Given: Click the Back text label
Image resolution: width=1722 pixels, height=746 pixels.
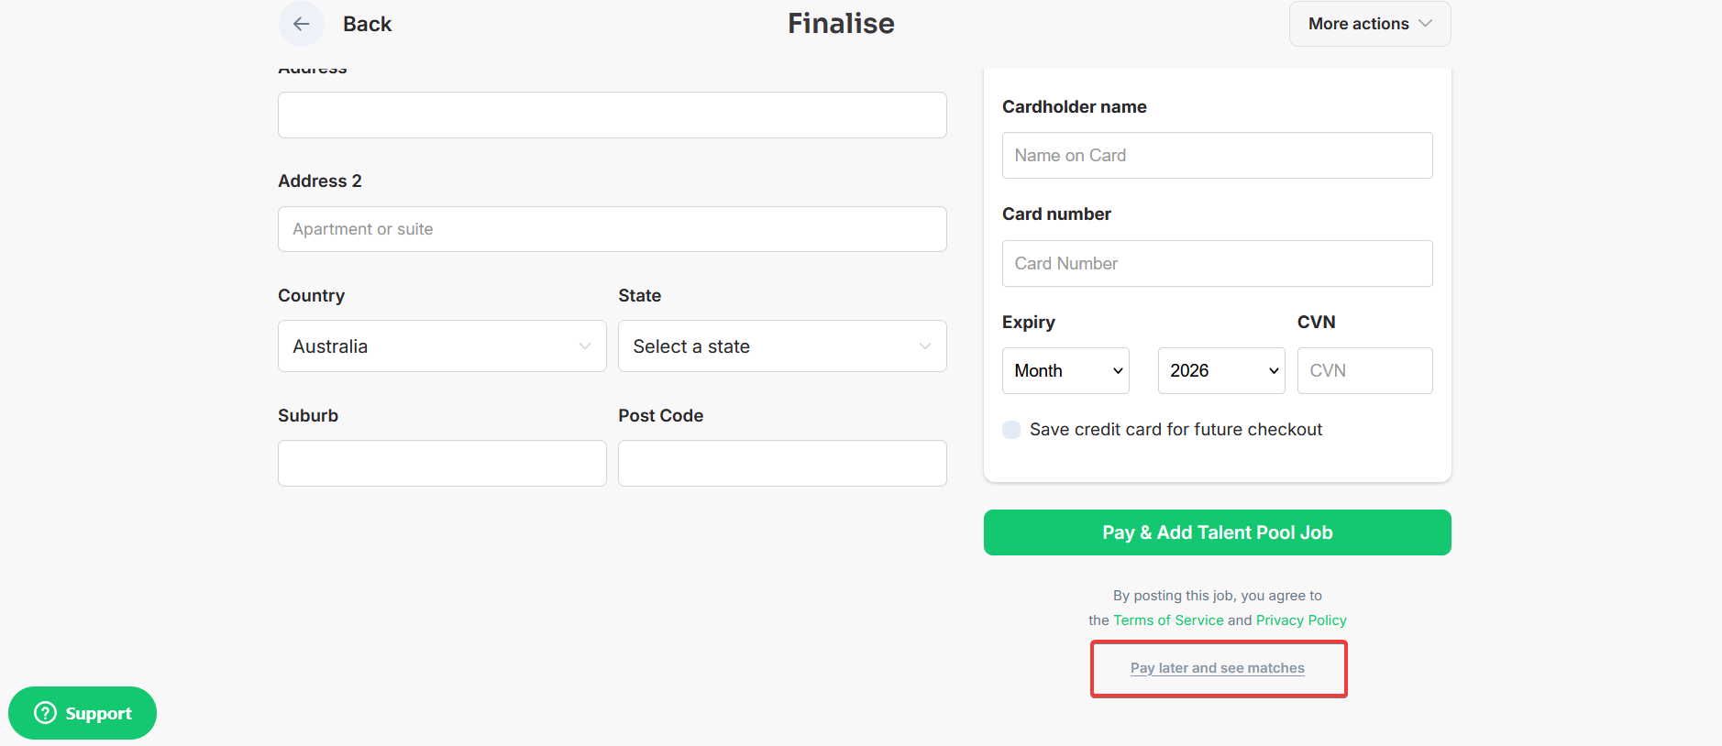Looking at the screenshot, I should 367,24.
